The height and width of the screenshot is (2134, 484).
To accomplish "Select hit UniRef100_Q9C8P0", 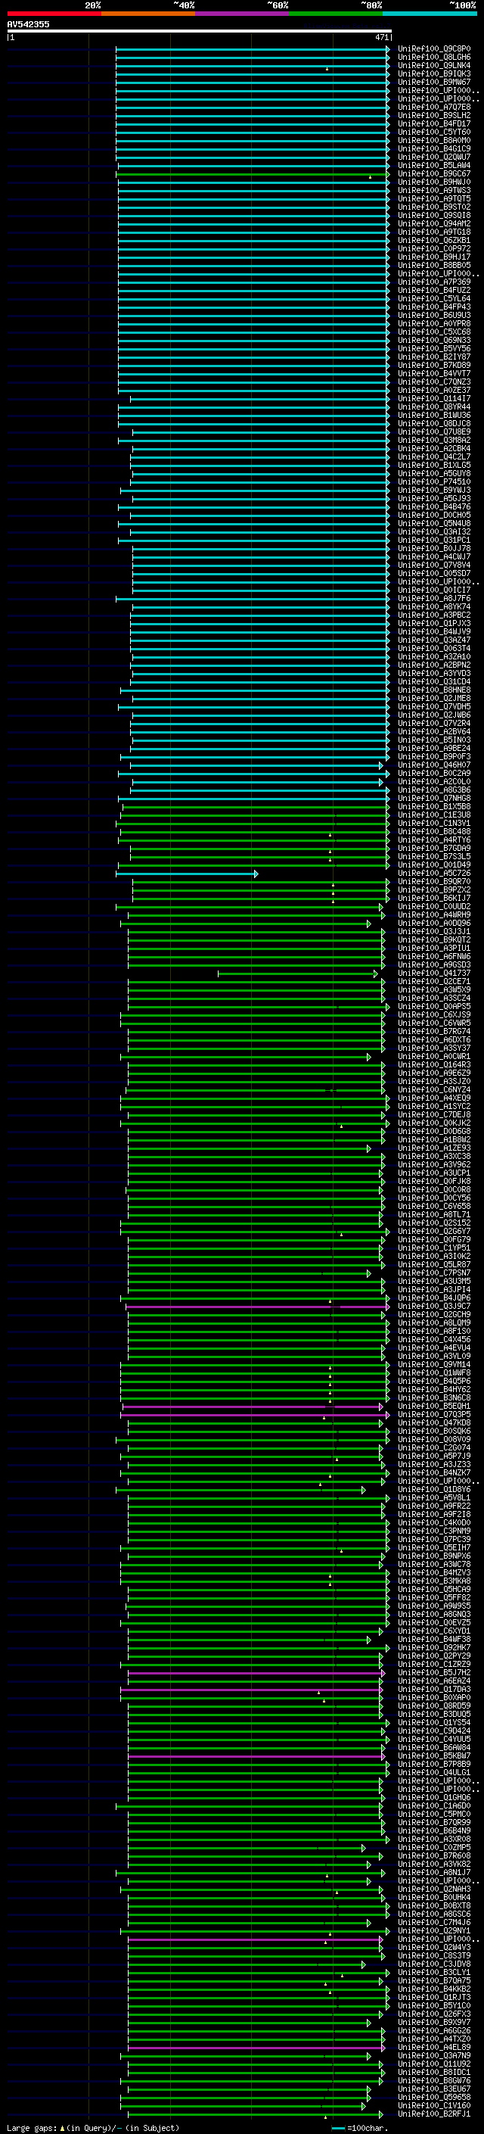I will tap(433, 49).
